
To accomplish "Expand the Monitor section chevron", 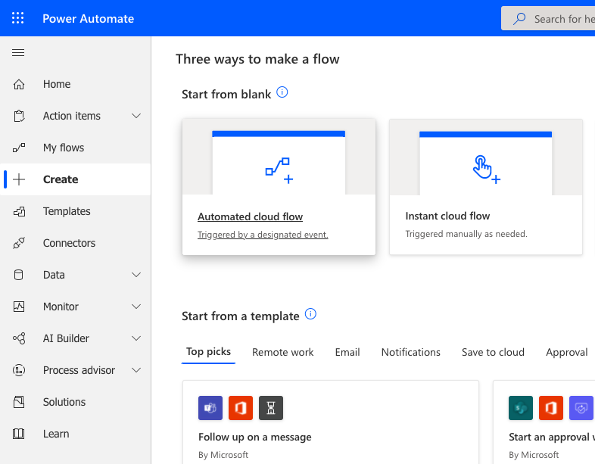I will 136,307.
